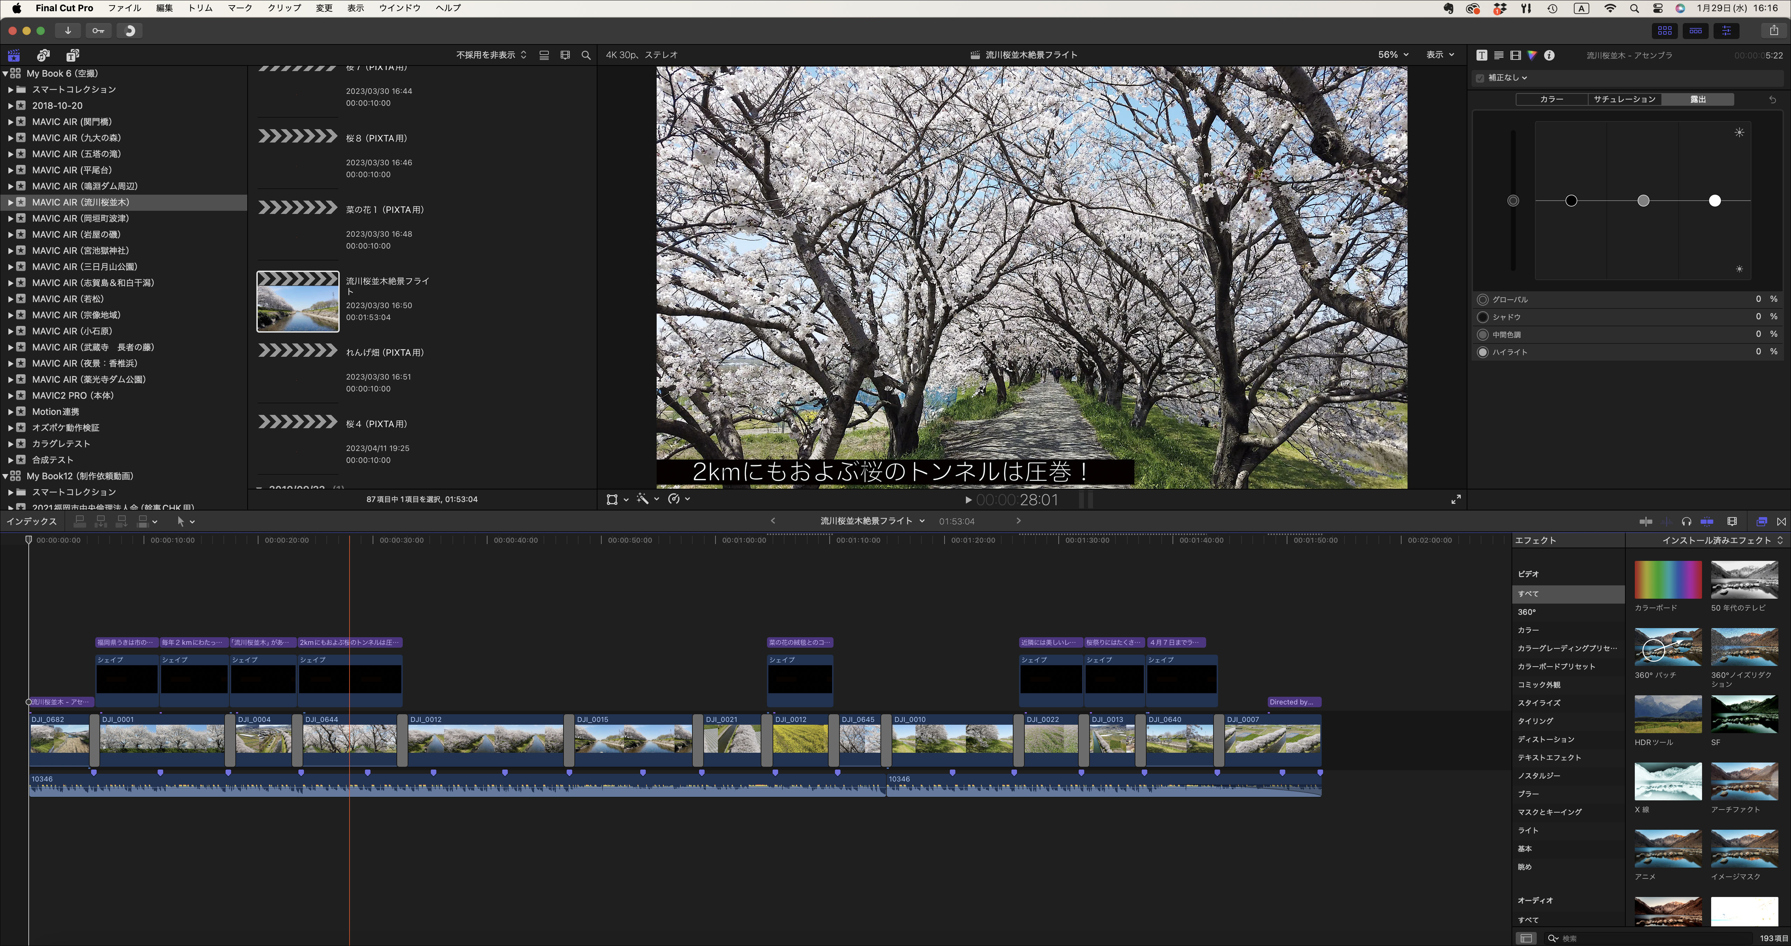Toggle solo headphones icon
1791x946 pixels.
(1686, 521)
